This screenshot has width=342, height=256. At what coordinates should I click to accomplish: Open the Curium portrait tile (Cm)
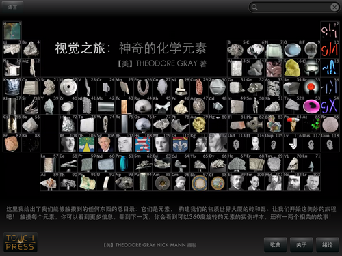pos(181,182)
